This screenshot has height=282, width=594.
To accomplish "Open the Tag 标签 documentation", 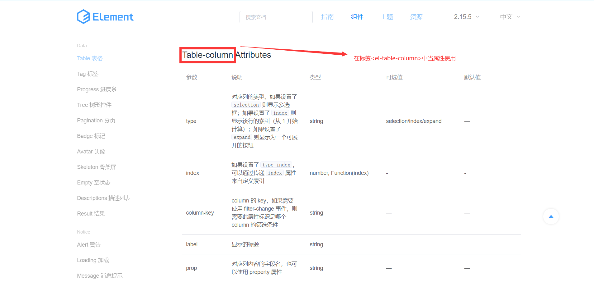I will 88,74.
